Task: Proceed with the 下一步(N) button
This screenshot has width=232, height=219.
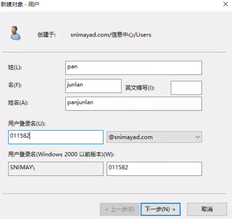Action: 161,209
